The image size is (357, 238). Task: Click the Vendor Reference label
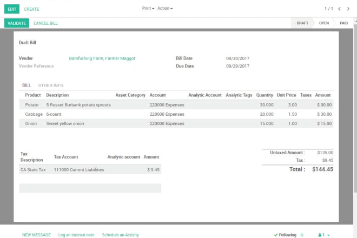pos(36,66)
